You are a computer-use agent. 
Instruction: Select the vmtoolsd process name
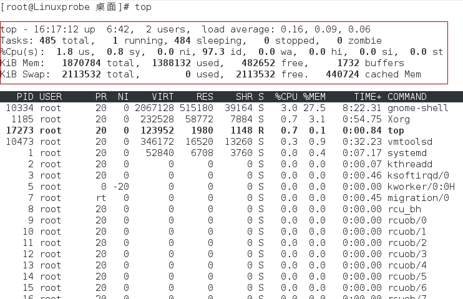click(410, 142)
